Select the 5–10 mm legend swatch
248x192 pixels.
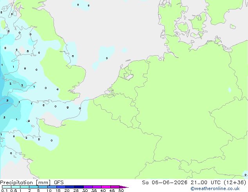(43, 187)
